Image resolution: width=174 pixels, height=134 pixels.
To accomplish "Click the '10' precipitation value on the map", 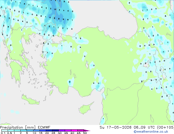I will 55,10.
